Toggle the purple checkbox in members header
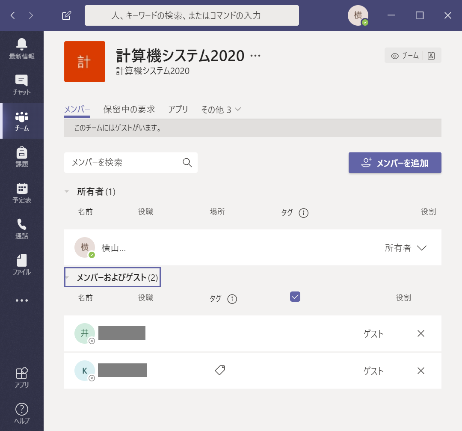This screenshot has height=431, width=462. (295, 297)
